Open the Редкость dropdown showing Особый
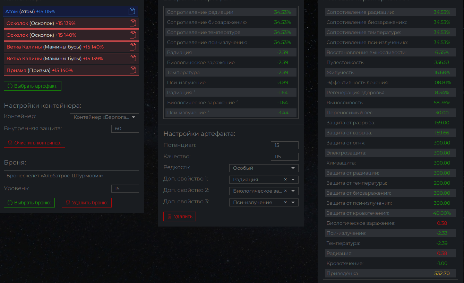 [x=264, y=168]
